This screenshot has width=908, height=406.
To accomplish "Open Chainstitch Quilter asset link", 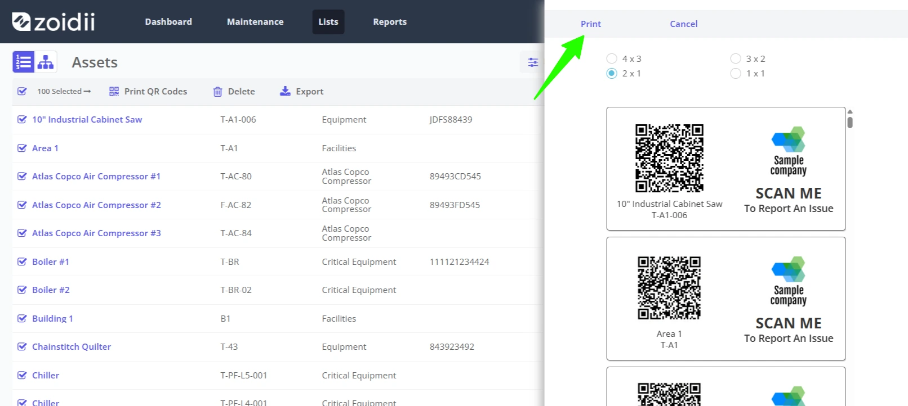I will pyautogui.click(x=72, y=346).
